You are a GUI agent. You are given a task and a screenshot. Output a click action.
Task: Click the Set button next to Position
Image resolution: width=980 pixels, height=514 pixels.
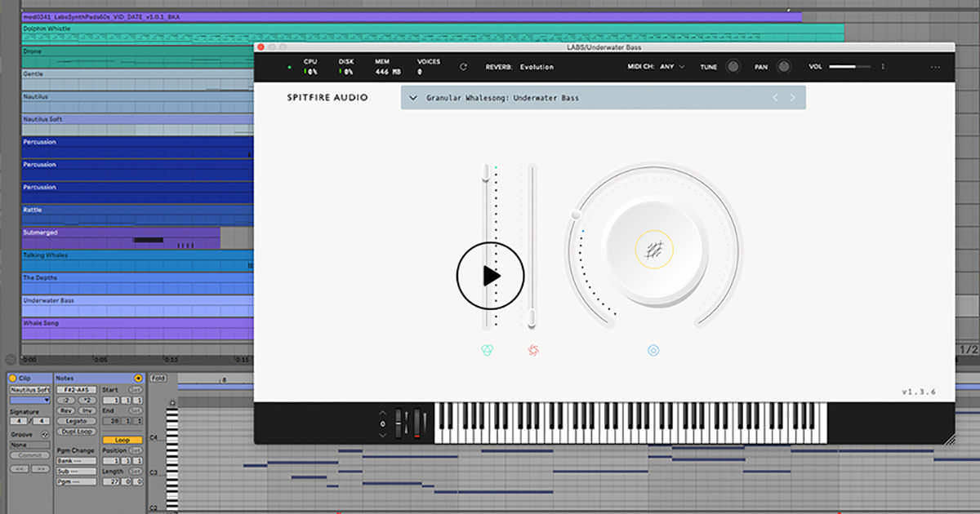[x=136, y=450]
